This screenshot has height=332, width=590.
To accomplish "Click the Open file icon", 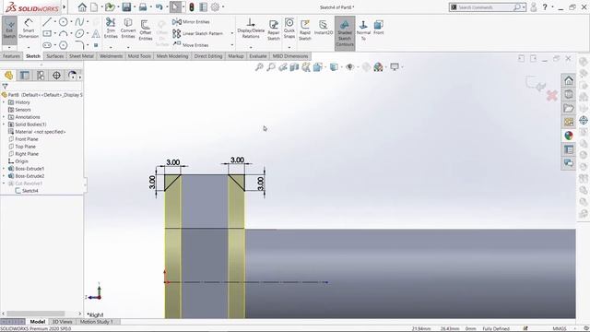I will [x=110, y=7].
